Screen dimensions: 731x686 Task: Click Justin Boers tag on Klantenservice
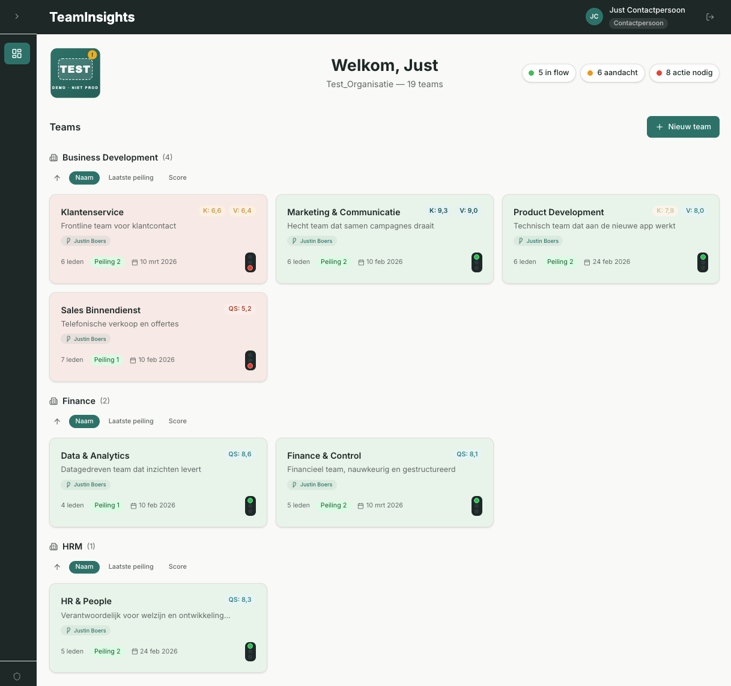pyautogui.click(x=86, y=241)
